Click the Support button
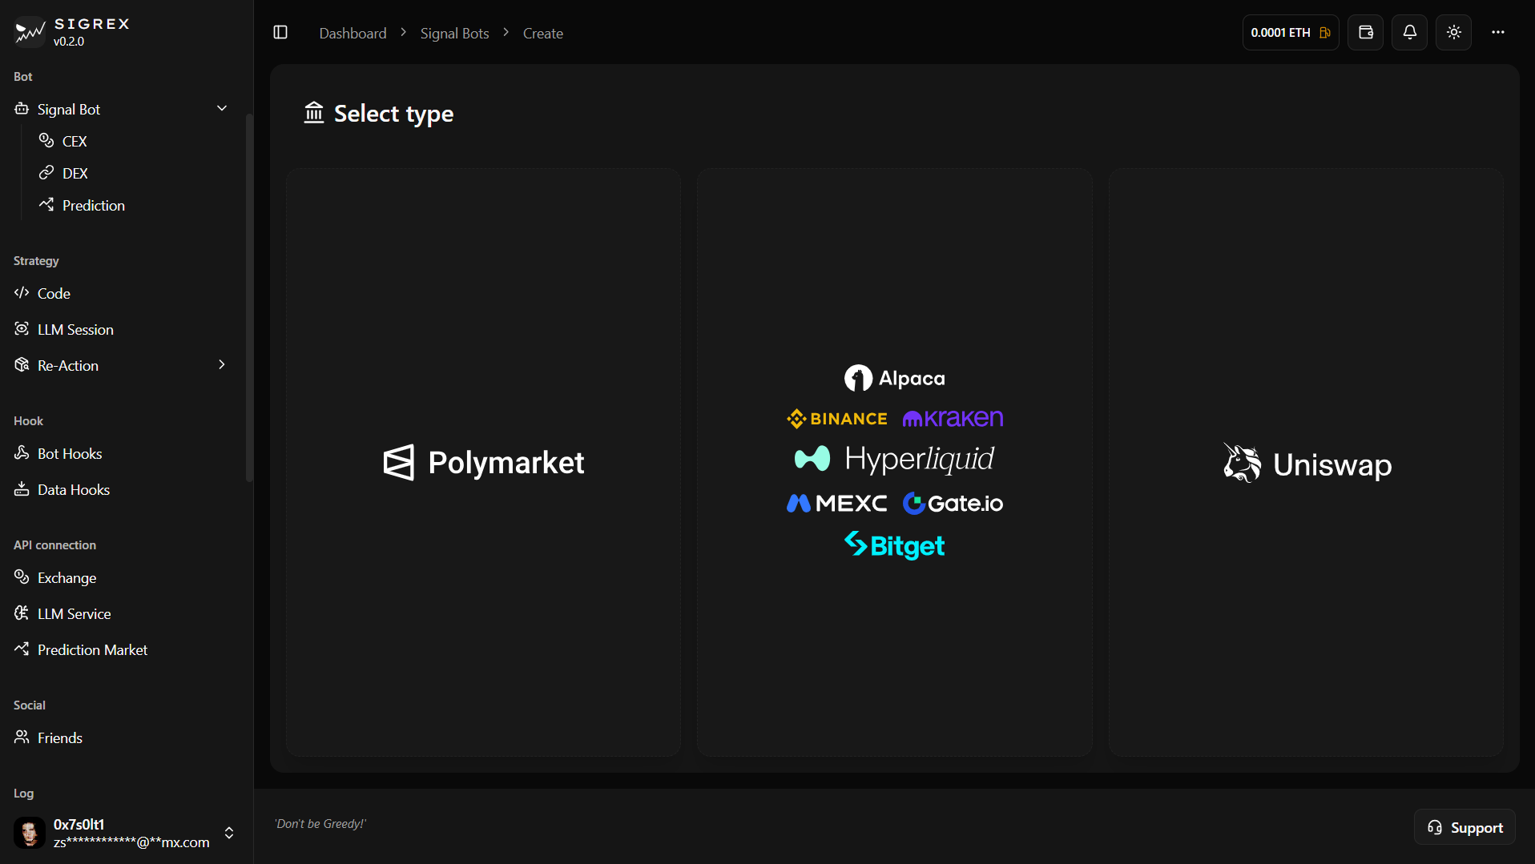 coord(1464,827)
